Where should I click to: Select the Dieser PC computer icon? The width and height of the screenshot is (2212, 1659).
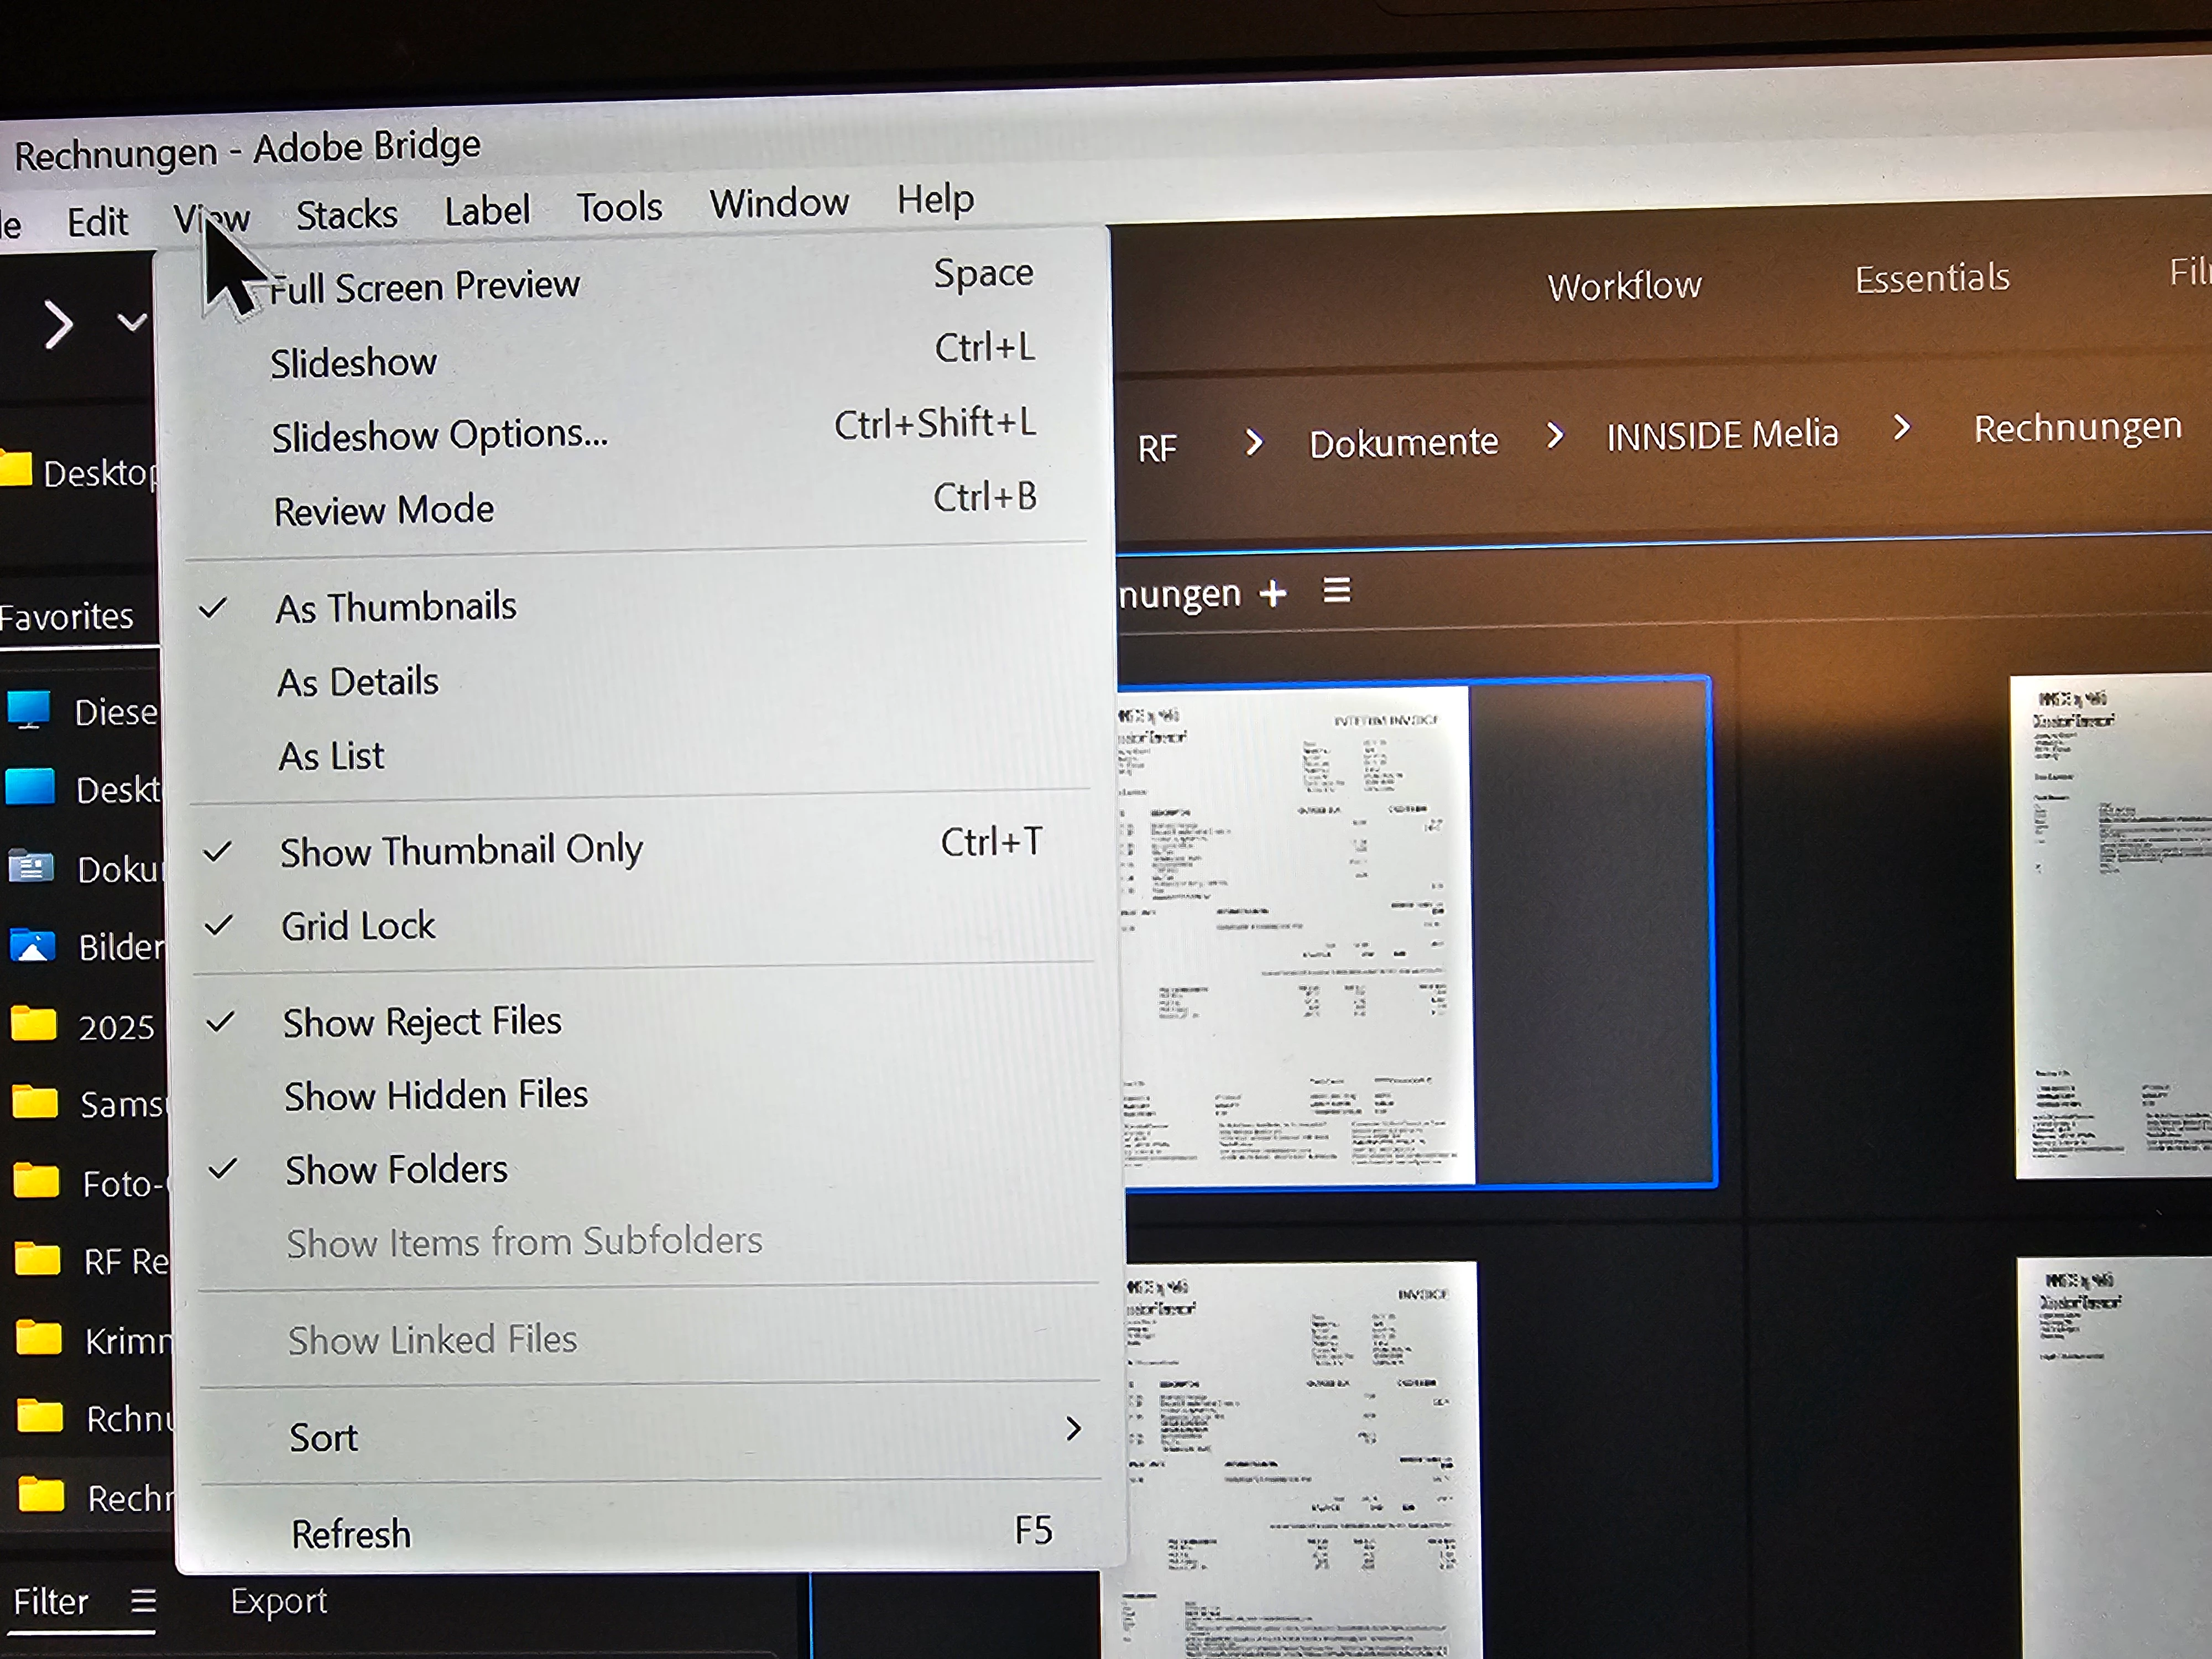point(29,709)
